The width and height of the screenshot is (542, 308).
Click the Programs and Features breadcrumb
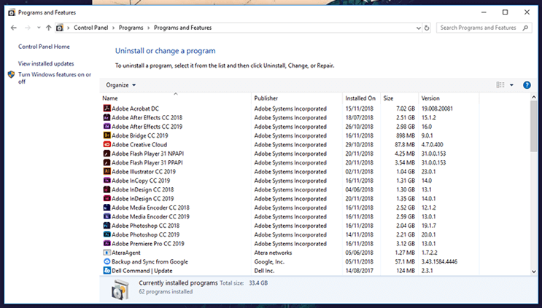(x=182, y=28)
